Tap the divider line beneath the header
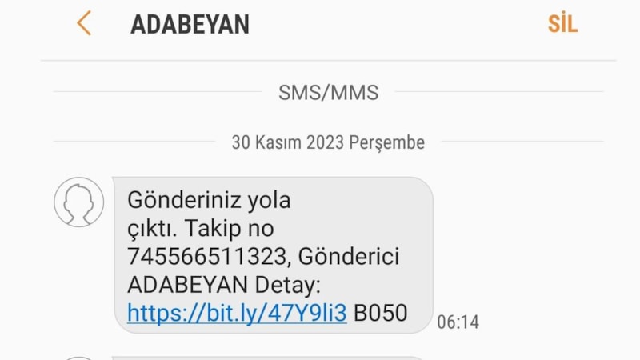This screenshot has width=640, height=360. [328, 61]
